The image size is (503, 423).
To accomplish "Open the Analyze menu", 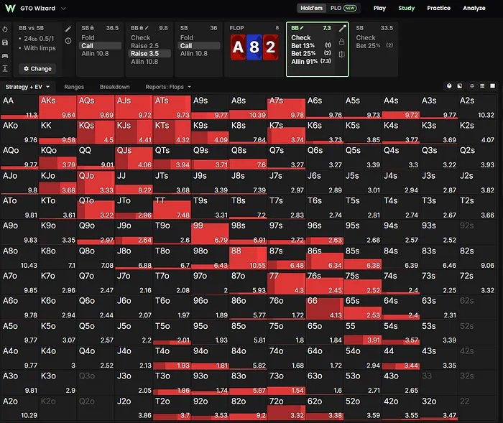I will point(474,8).
